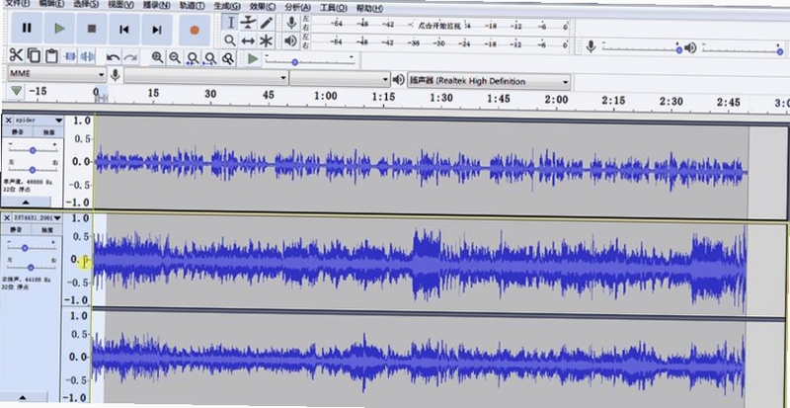Select the Zoom magnifier tool
The width and height of the screenshot is (790, 408).
point(230,41)
